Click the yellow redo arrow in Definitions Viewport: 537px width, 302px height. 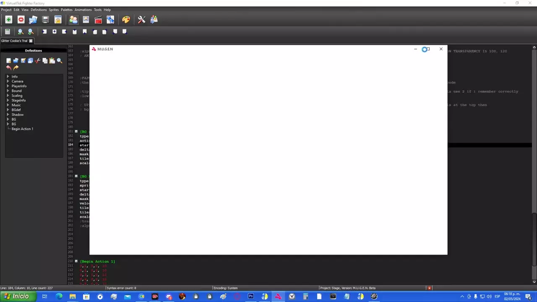[x=16, y=68]
